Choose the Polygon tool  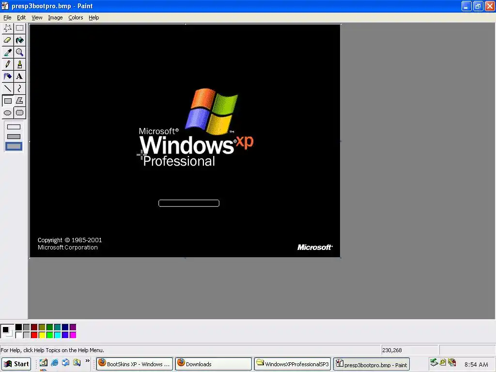pyautogui.click(x=19, y=101)
